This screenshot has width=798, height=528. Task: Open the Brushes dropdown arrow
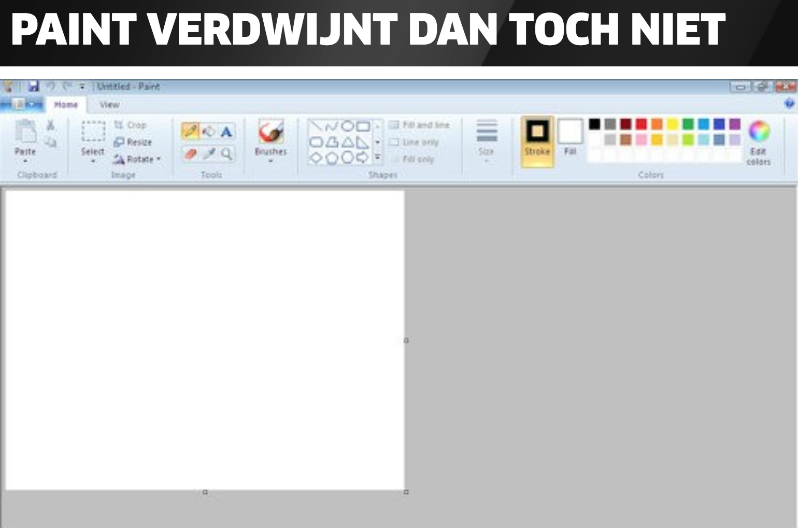pos(270,161)
